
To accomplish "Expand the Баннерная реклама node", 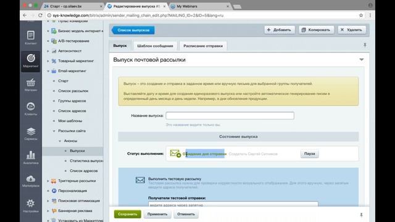I will coord(48,211).
